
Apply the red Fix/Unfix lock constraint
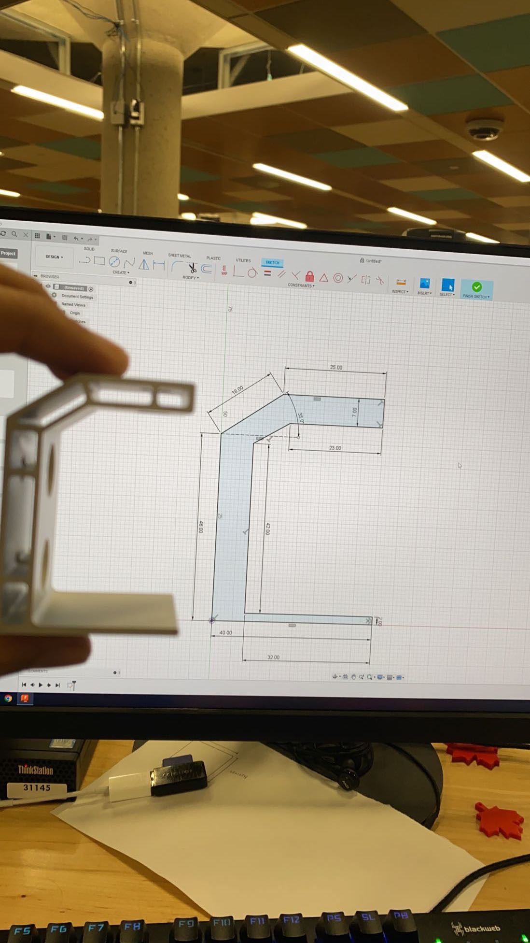click(x=310, y=276)
